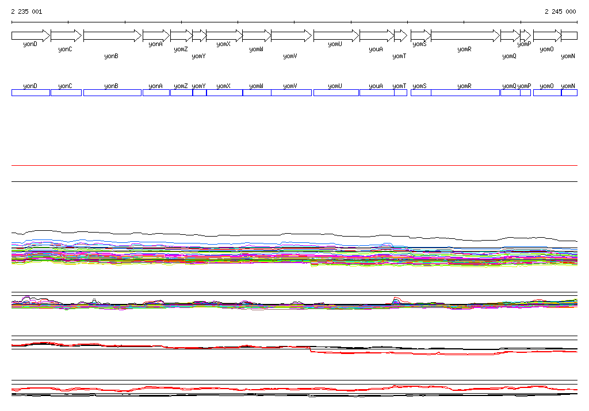Click the blue yomO feature box
This screenshot has width=589, height=411.
(548, 93)
